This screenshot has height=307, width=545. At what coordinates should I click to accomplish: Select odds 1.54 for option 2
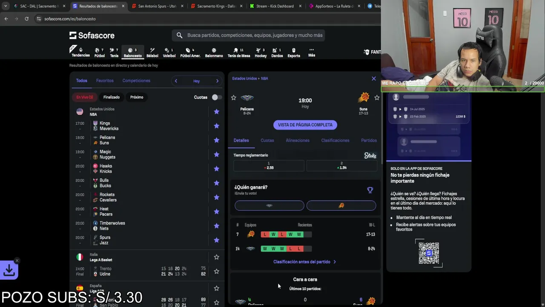341,165
